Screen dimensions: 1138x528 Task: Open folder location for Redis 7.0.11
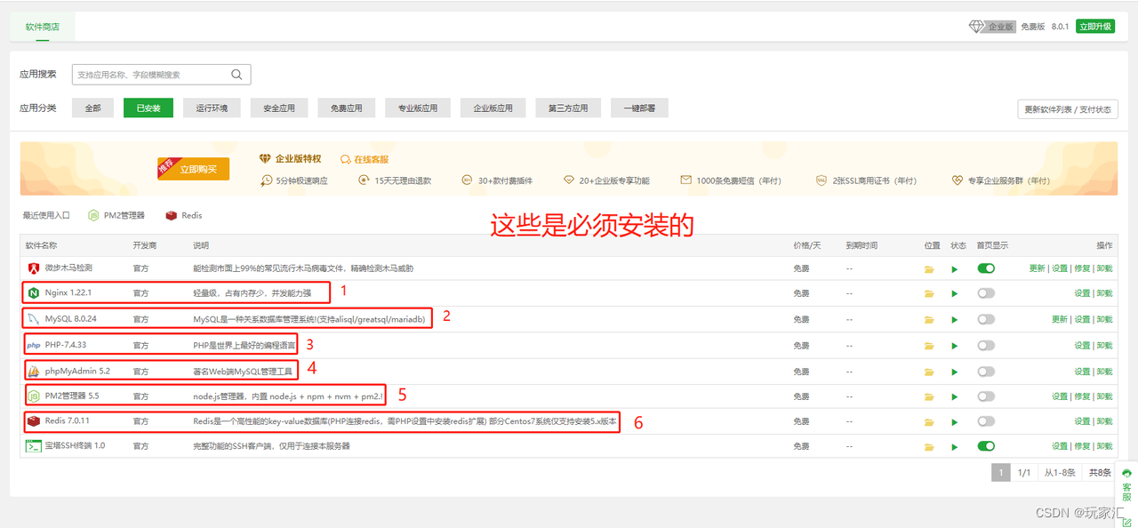[x=929, y=421]
